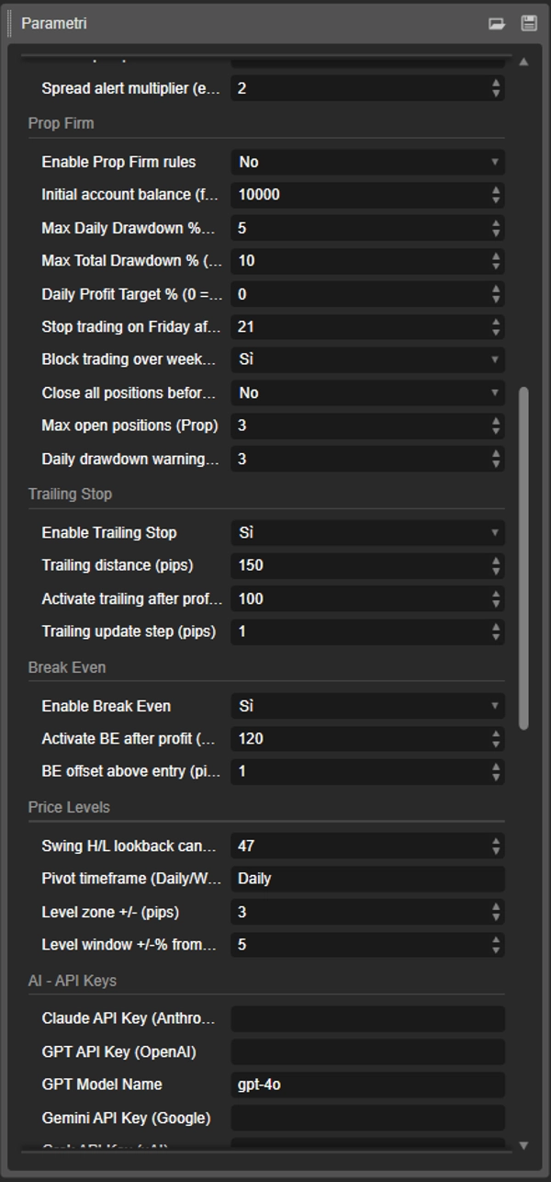Increase Swing H/L lookback stepper arrow
Image resolution: width=551 pixels, height=1182 pixels.
496,840
